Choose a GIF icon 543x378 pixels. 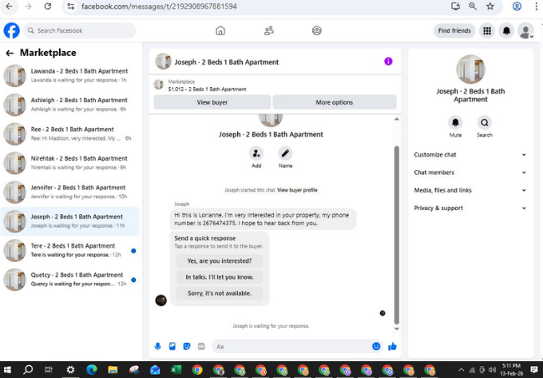[201, 346]
